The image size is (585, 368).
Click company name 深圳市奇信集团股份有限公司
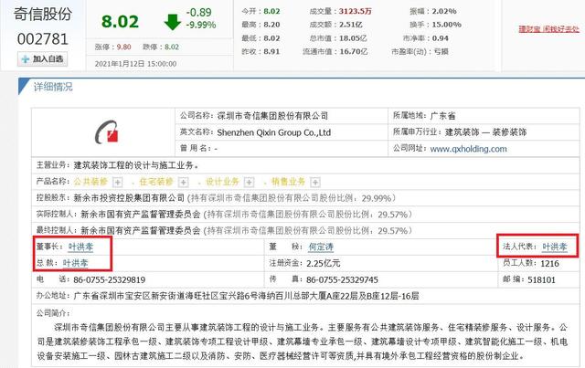(272, 116)
